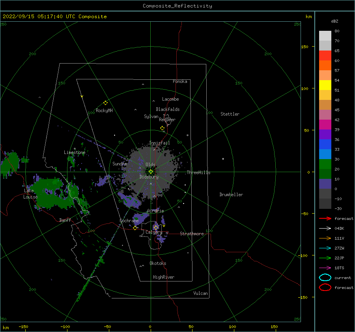Click the Drumheller city label
Image resolution: width=355 pixels, height=332 pixels.
231,195
